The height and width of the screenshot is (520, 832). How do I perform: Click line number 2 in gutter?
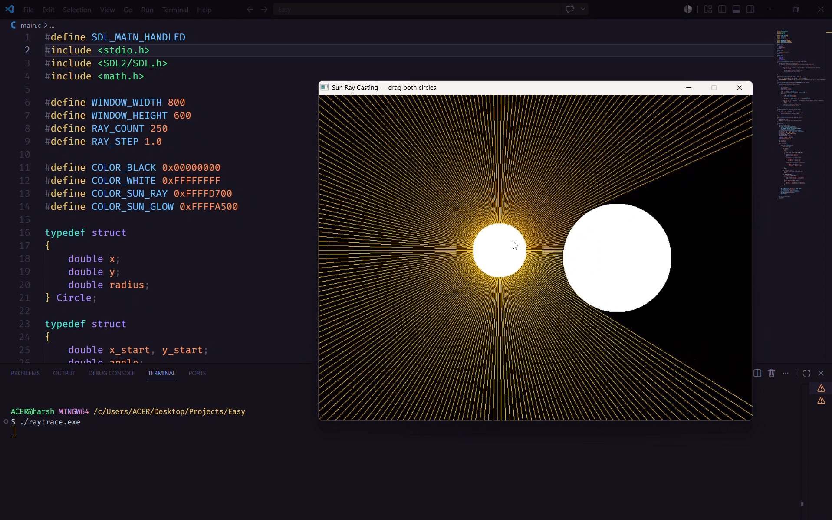coord(27,50)
